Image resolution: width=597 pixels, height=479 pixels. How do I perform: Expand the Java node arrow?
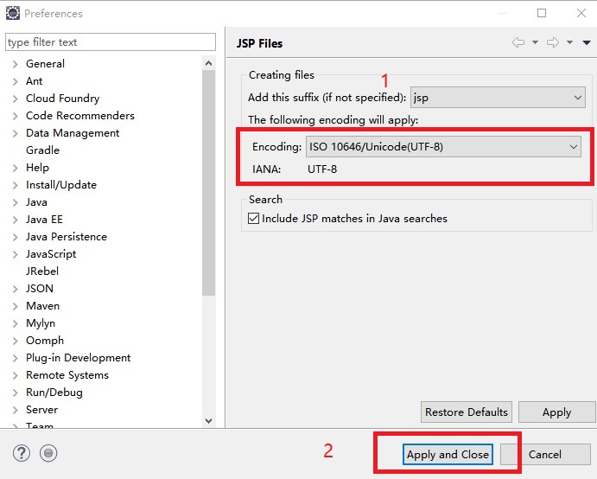pyautogui.click(x=16, y=202)
